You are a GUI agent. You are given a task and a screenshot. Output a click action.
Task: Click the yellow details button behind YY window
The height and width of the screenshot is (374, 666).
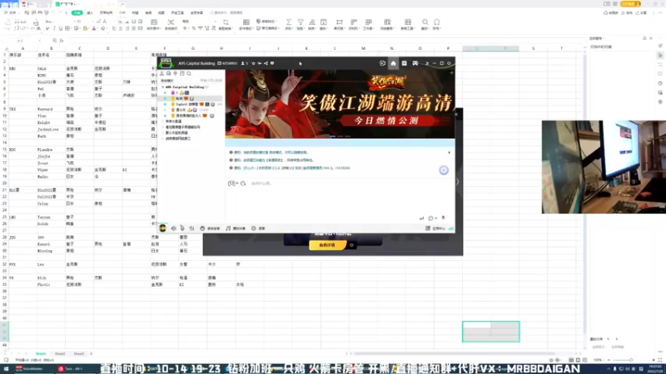point(327,245)
